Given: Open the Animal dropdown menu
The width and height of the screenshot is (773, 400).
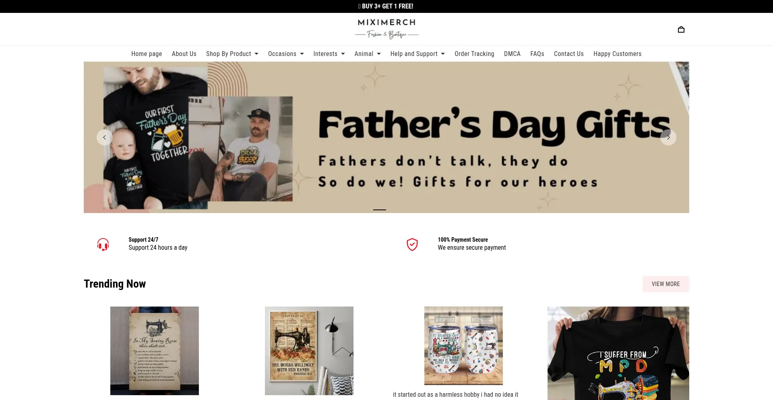Looking at the screenshot, I should (x=368, y=54).
